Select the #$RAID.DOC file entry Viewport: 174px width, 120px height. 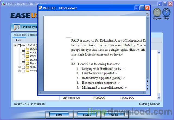point(127,98)
